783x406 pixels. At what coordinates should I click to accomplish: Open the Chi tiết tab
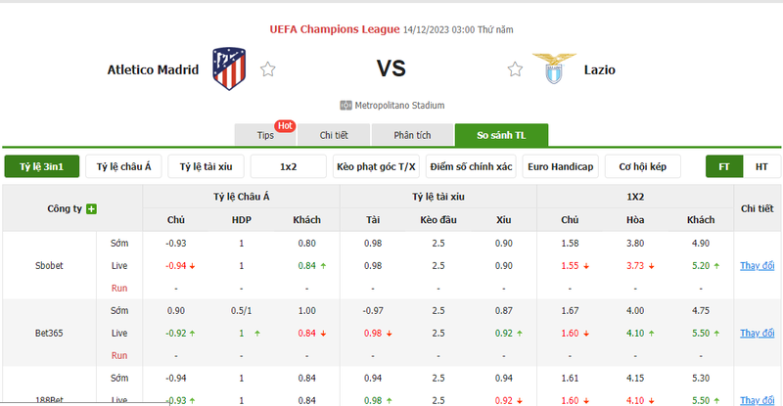[x=334, y=135]
